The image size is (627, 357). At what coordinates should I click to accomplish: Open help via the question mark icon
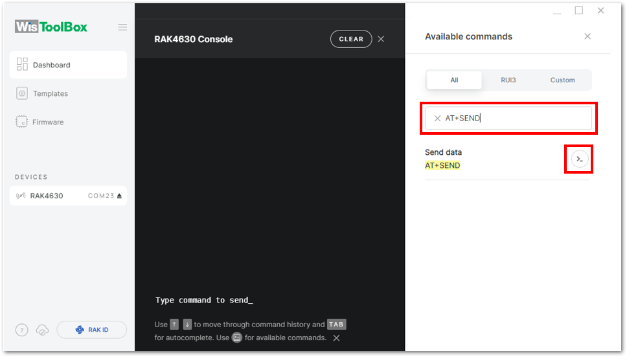point(21,330)
